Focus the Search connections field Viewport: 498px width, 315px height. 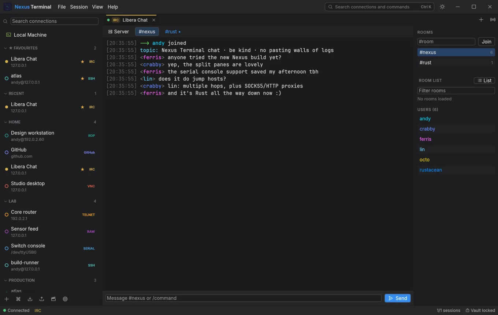(x=55, y=21)
